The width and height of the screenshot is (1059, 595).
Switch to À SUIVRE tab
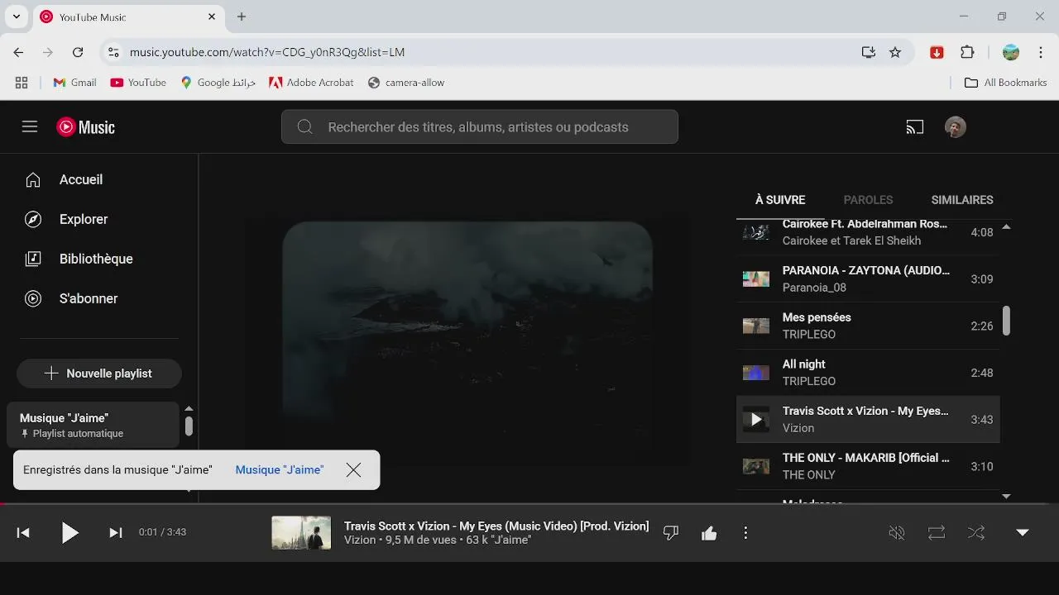click(780, 200)
